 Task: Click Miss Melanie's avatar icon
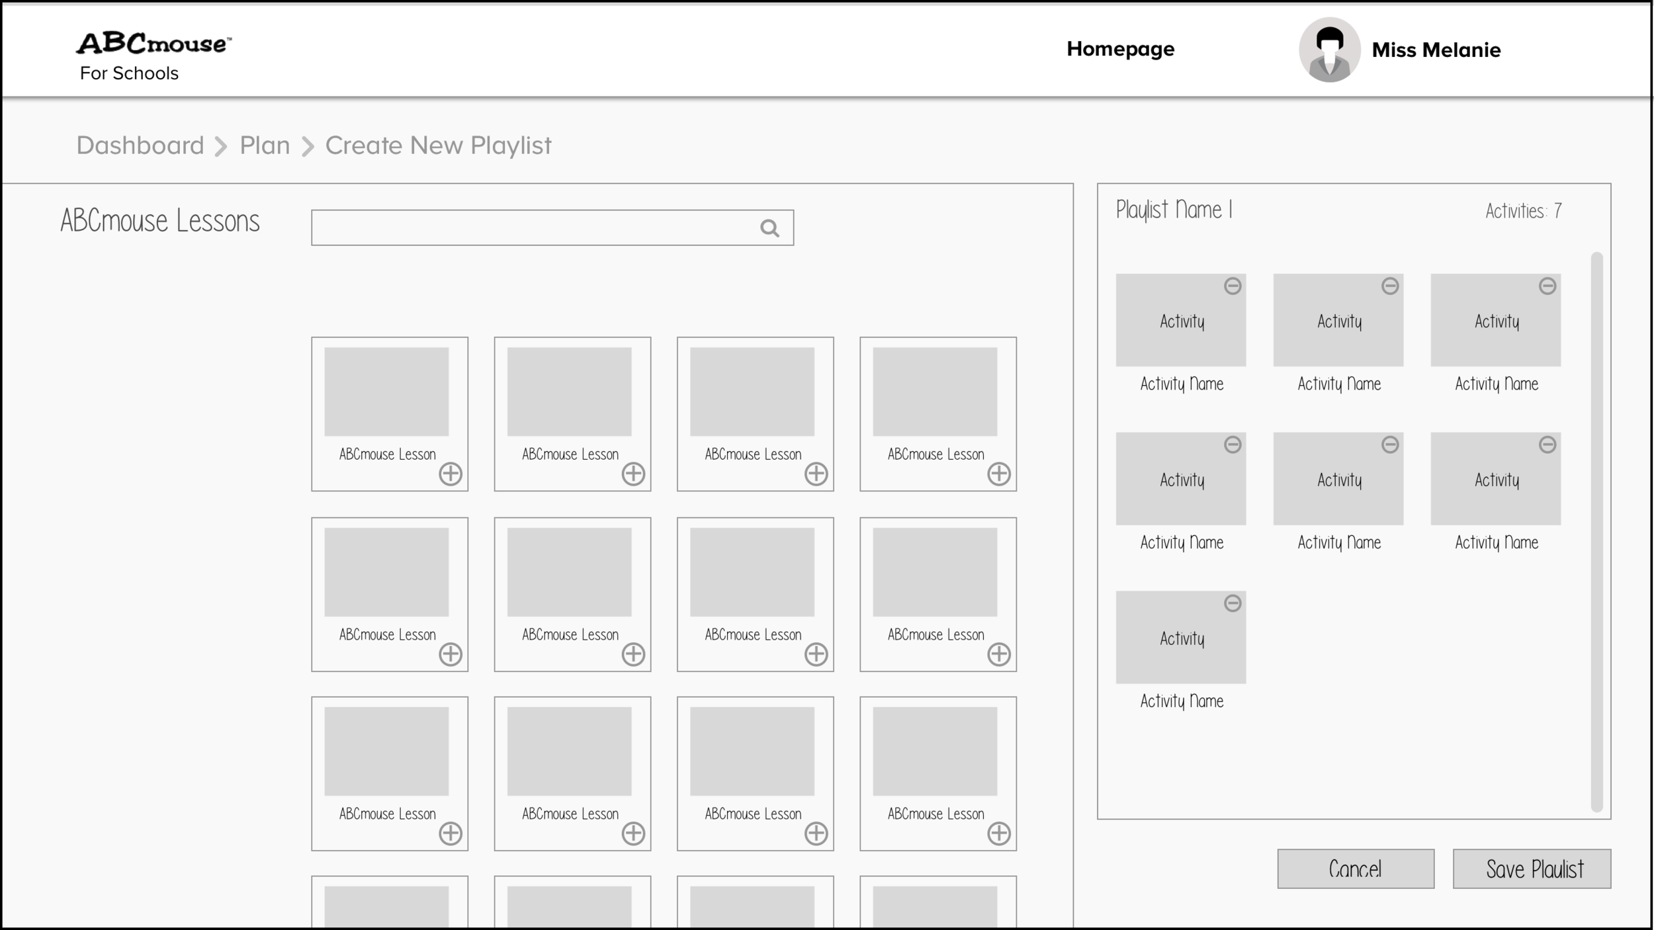click(1329, 50)
